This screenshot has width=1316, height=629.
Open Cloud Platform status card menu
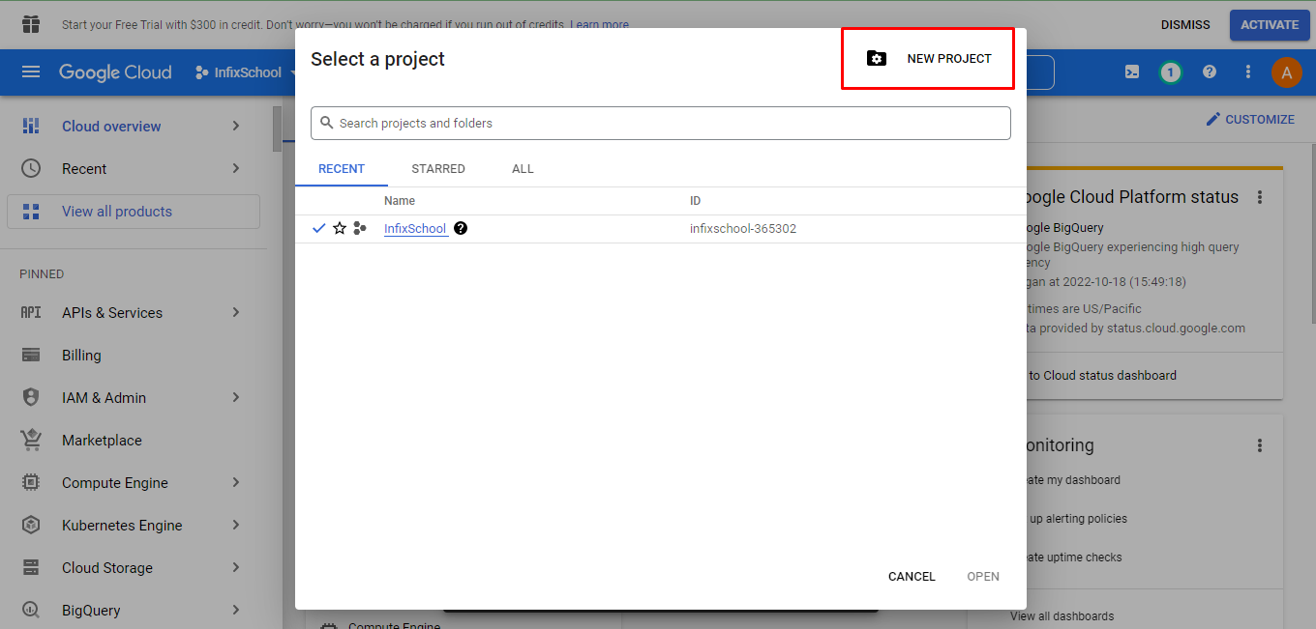pyautogui.click(x=1260, y=197)
